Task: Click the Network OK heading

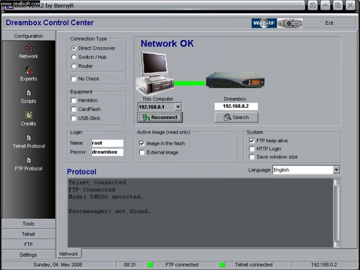Action: click(167, 43)
